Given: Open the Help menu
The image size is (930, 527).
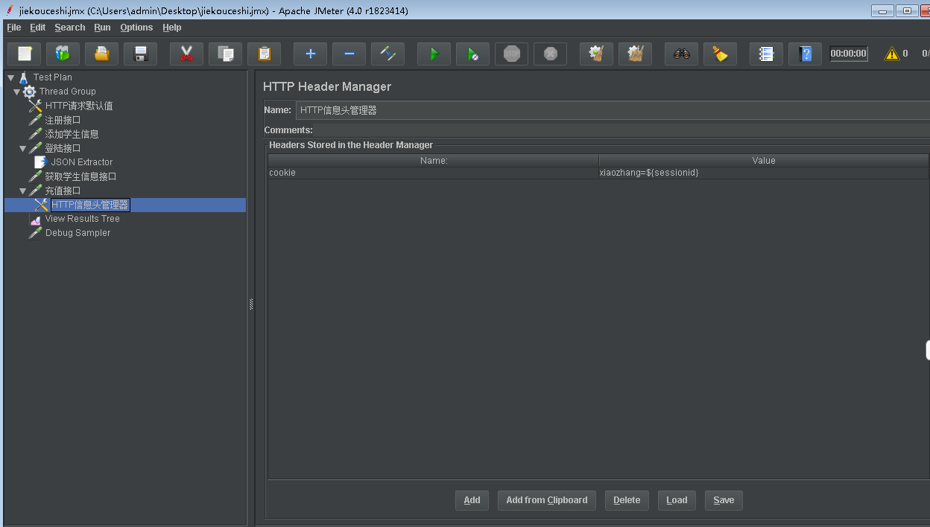Looking at the screenshot, I should coord(172,28).
